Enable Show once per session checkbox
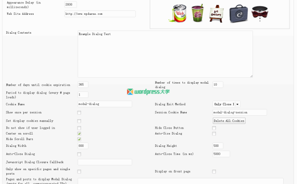Screen dimensions: 297x184 click(79, 113)
